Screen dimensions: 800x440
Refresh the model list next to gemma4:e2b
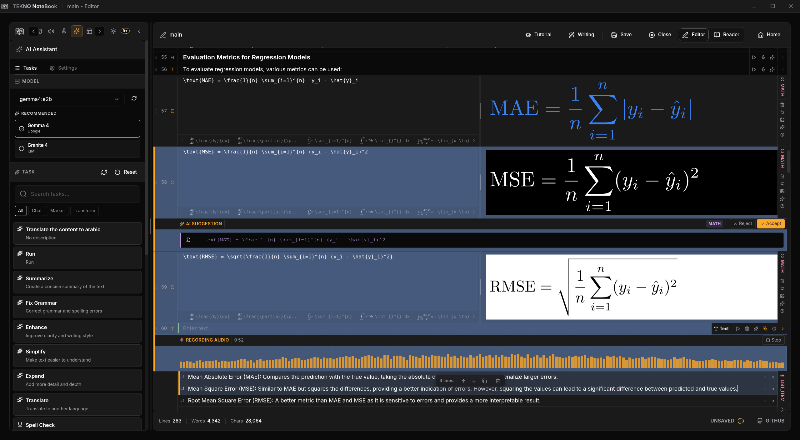click(134, 98)
